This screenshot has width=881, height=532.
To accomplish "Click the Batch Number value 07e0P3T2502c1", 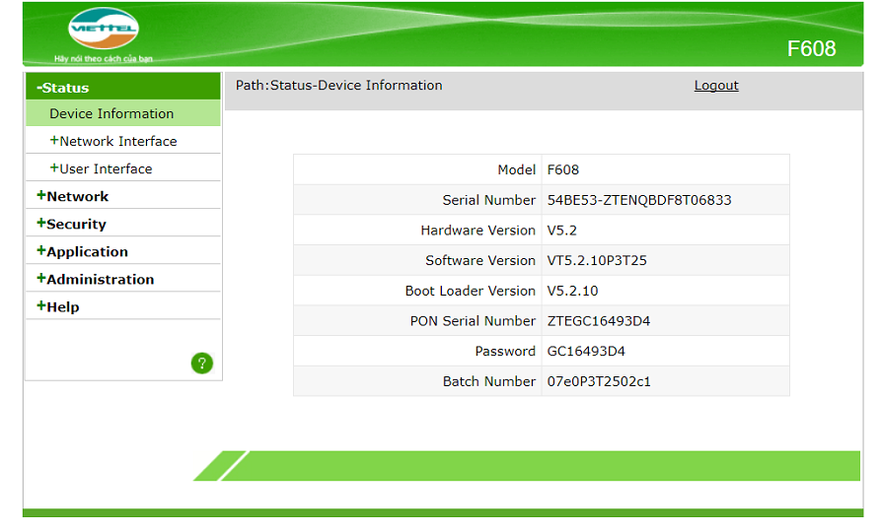I will click(x=599, y=381).
